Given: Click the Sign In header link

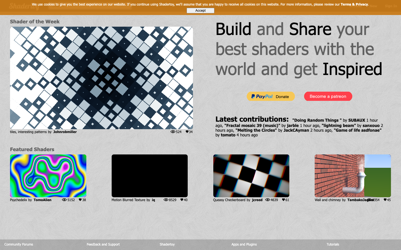Looking at the screenshot, I should [x=391, y=6].
